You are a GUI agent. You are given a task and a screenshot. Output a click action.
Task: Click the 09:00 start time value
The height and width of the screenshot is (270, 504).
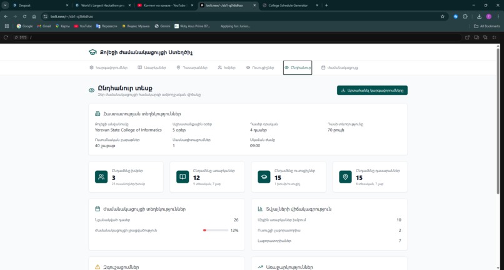255,145
